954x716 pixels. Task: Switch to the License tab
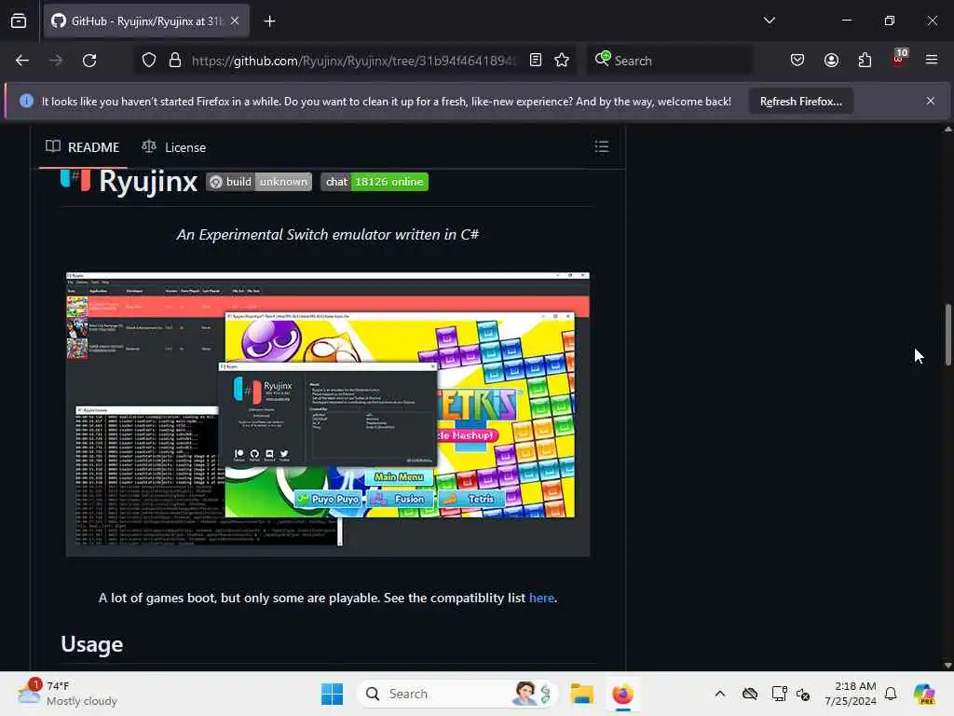(174, 147)
